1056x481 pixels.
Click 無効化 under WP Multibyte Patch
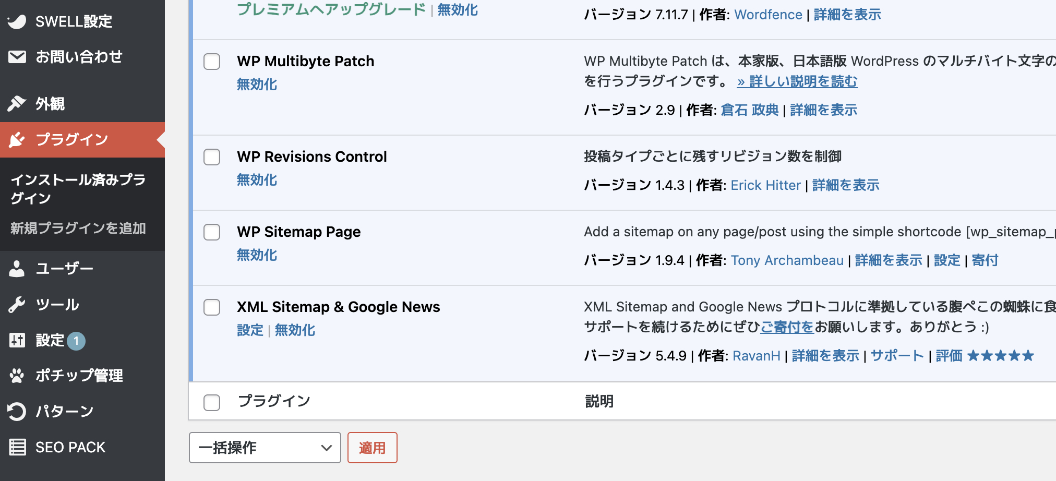pyautogui.click(x=257, y=85)
